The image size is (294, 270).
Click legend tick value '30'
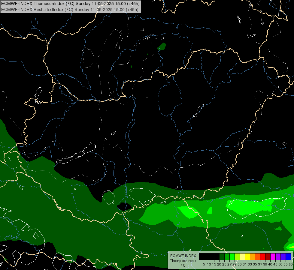pyautogui.click(x=240, y=264)
